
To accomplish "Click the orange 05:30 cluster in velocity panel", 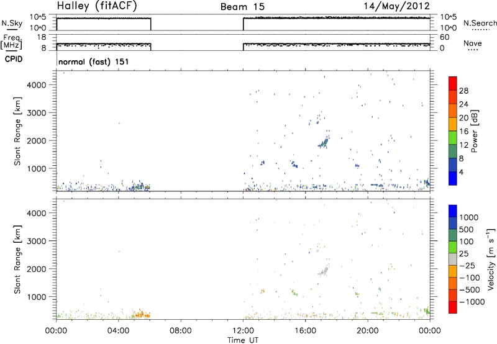I will pyautogui.click(x=142, y=315).
